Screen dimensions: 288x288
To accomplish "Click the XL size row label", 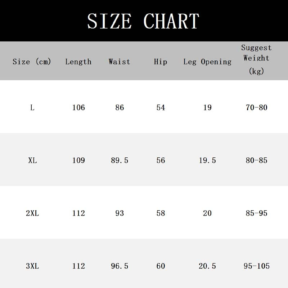I will pyautogui.click(x=32, y=160).
